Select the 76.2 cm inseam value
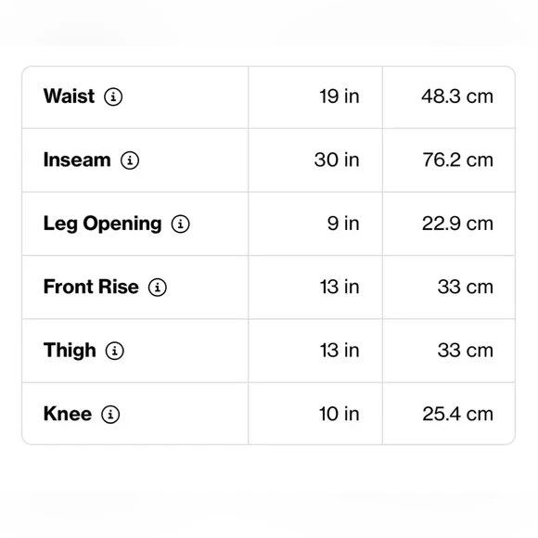 point(457,160)
